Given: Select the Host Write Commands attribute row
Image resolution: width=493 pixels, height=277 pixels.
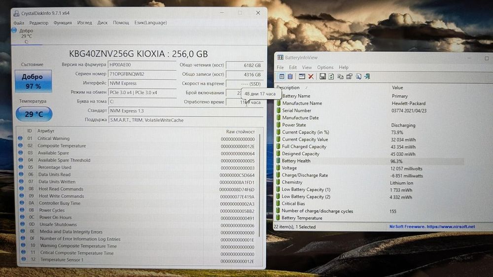Looking at the screenshot, I should coord(139,196).
